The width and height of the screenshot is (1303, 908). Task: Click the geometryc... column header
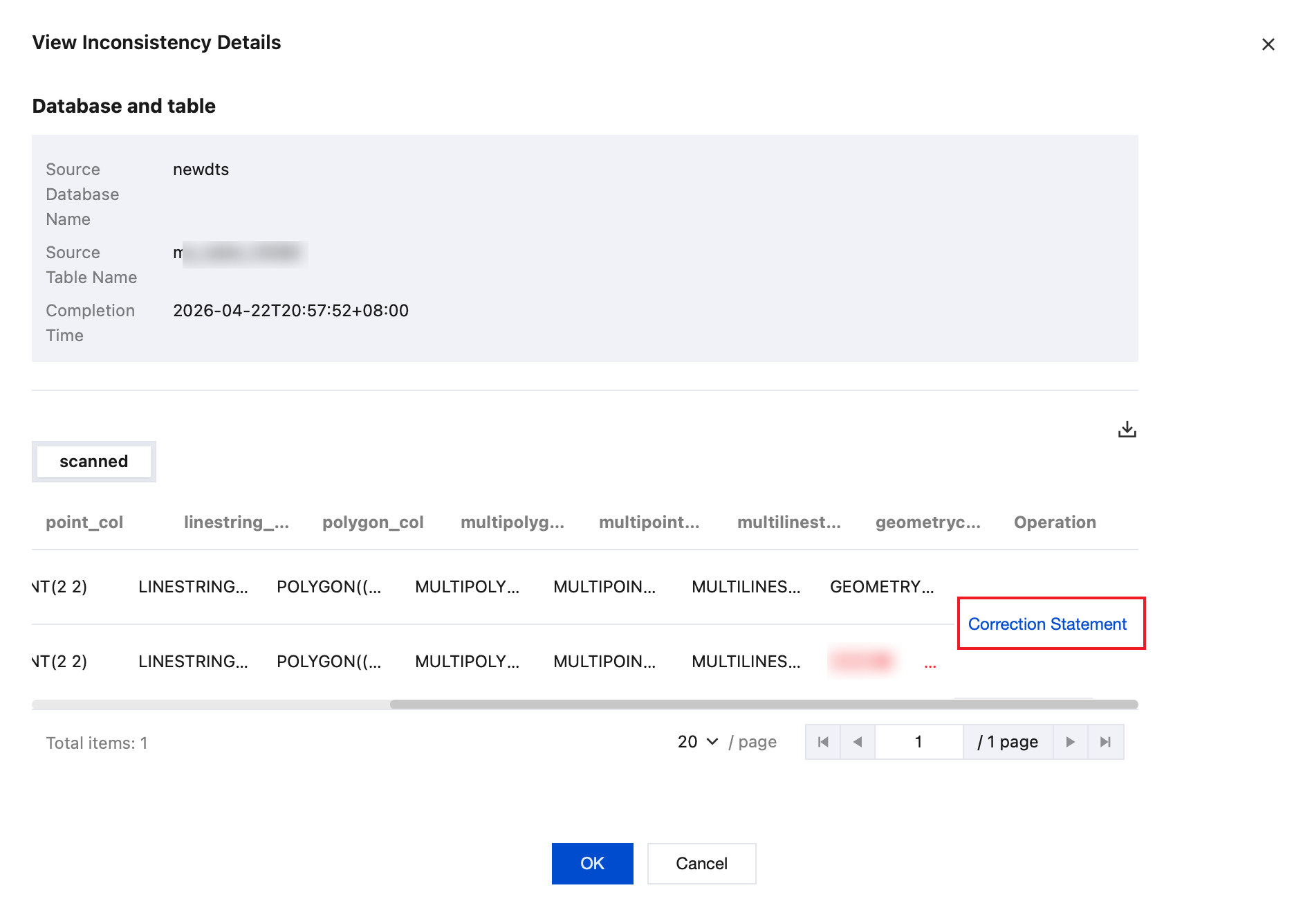[x=928, y=523]
